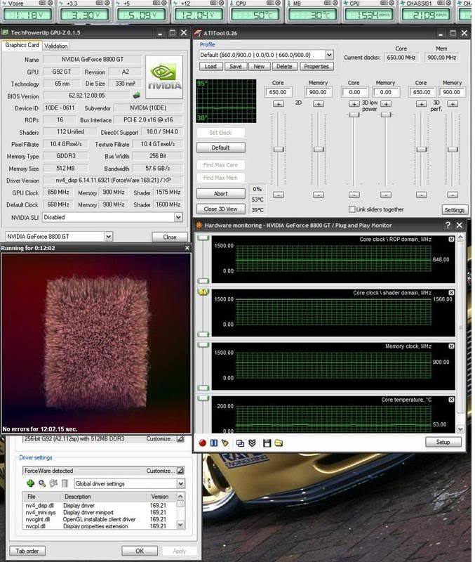Click the warning icon beside the shader domain graph
The image size is (475, 562).
203,292
